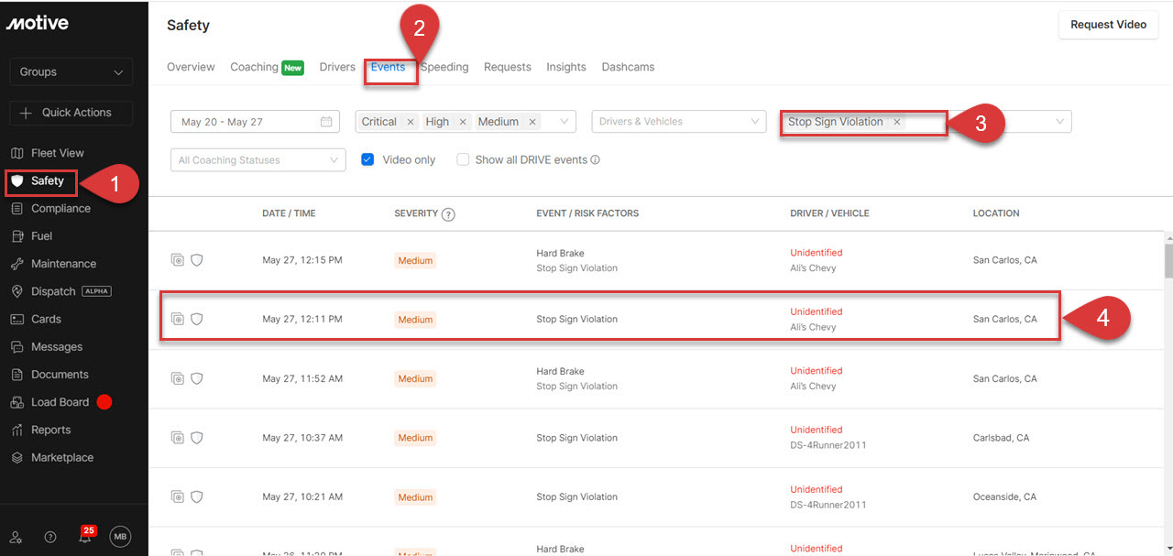Open All Coaching Statuses dropdown
This screenshot has width=1173, height=556.
click(258, 159)
